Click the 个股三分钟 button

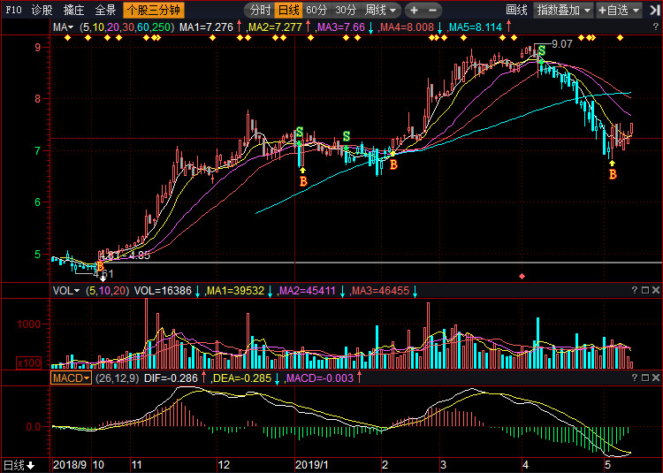tap(151, 11)
